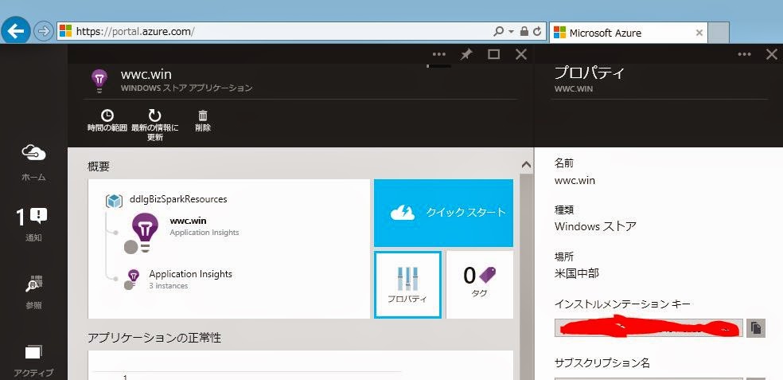
Task: Refresh the page with reload icon
Action: pyautogui.click(x=537, y=32)
